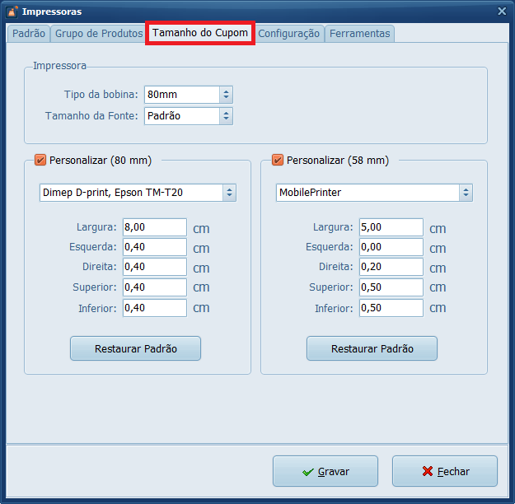Close the Impressoras dialog window
The width and height of the screenshot is (515, 504).
(x=502, y=12)
